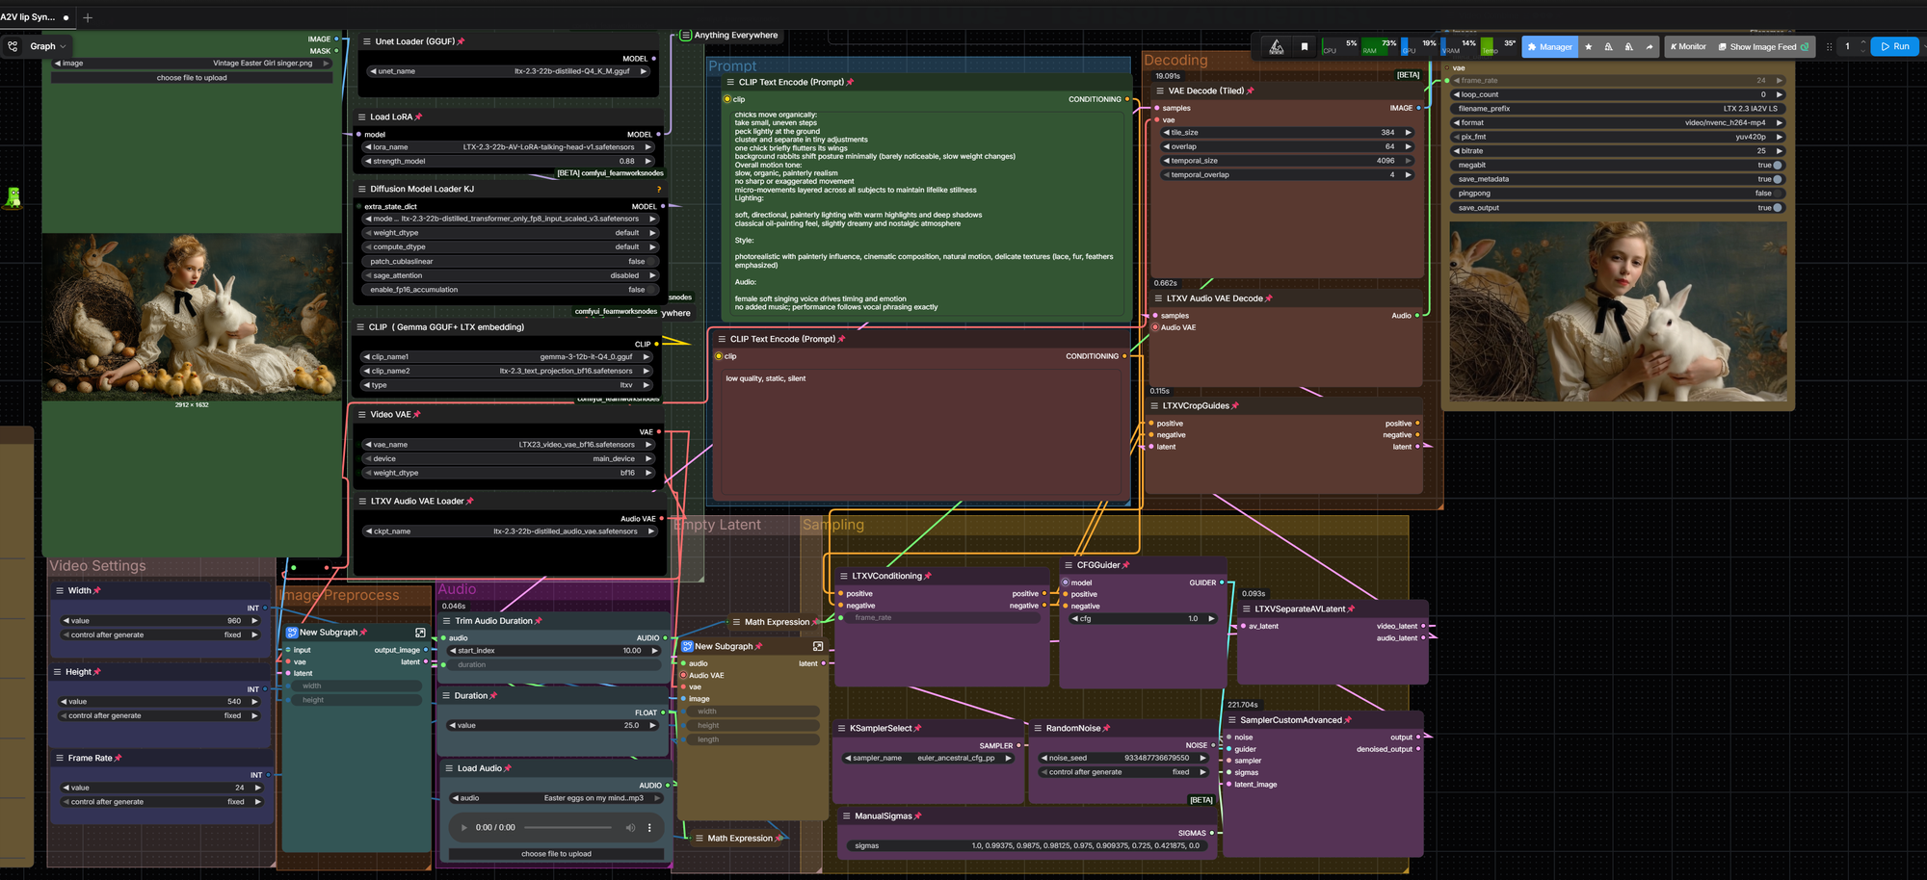Click the audio player seek bar

568,827
